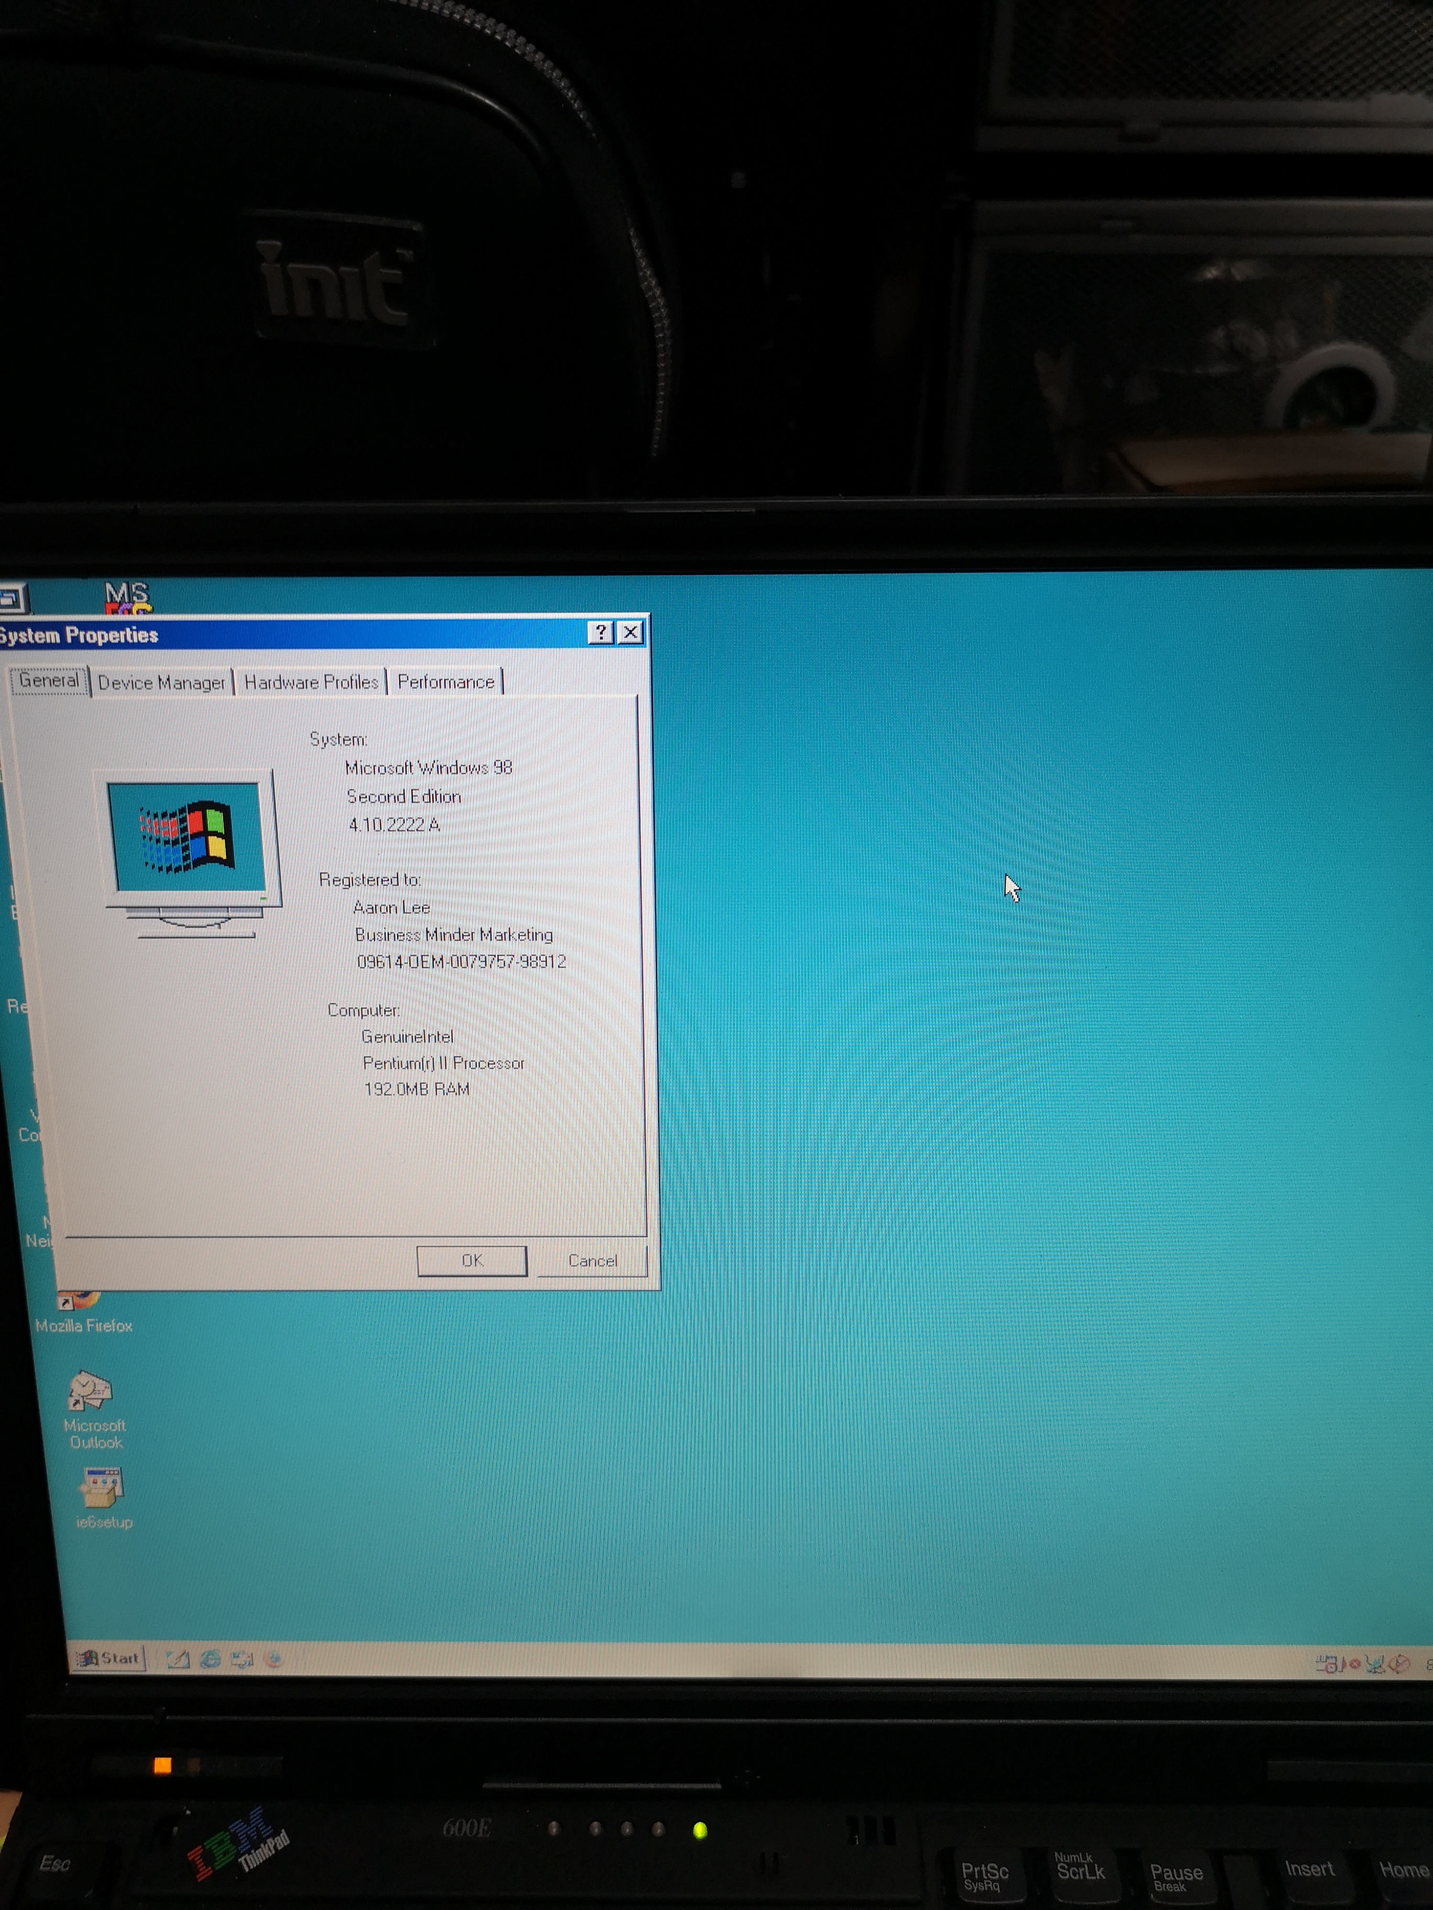Click OK in System Properties

(x=471, y=1260)
